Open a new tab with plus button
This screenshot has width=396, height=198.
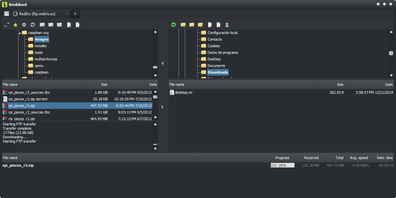click(x=75, y=14)
